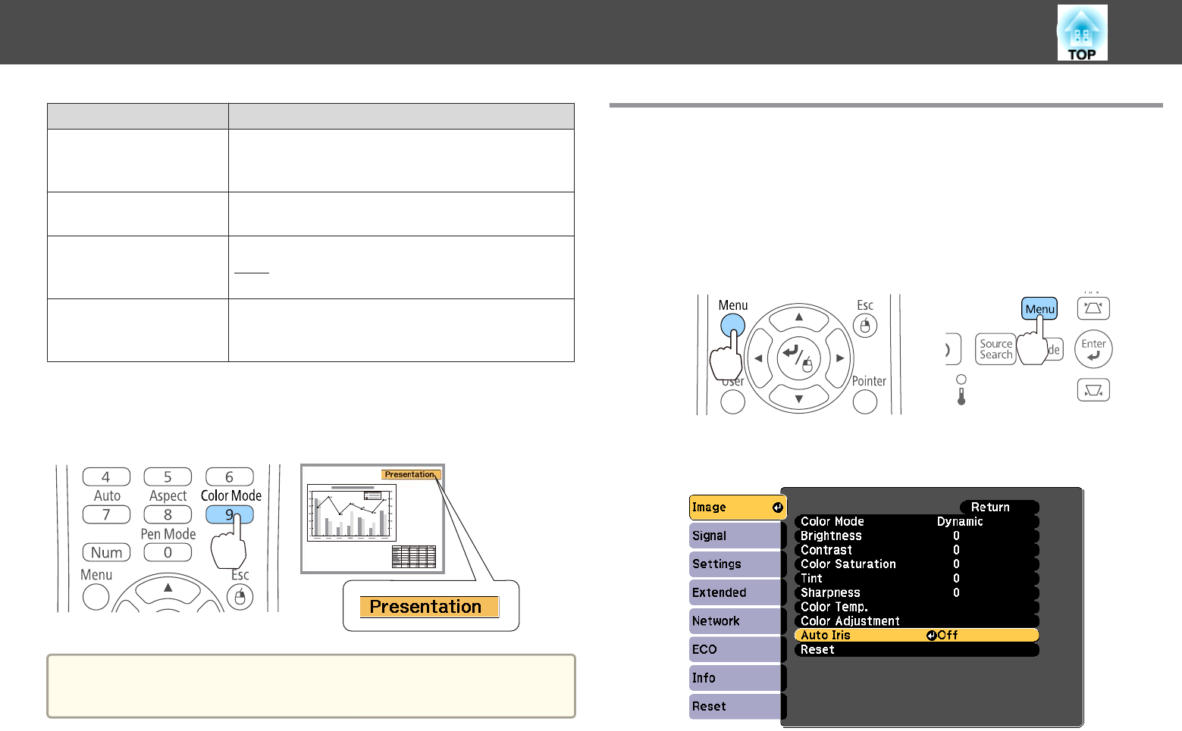Open the Extended menu tab
This screenshot has width=1182, height=731.
734,593
